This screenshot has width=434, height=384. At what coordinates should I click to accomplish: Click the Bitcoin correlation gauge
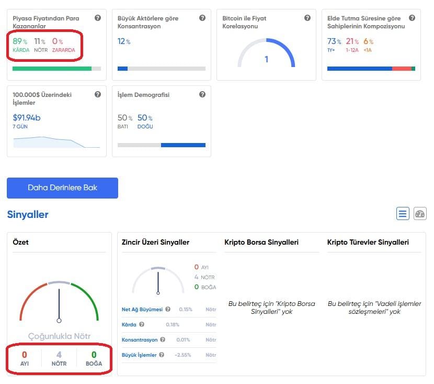point(266,53)
